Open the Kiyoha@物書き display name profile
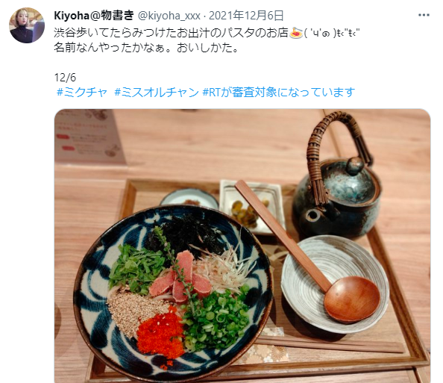Screen dimensions: 443x383 [94, 15]
